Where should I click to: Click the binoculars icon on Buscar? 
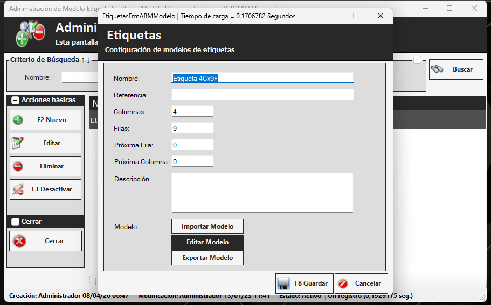[x=438, y=69]
